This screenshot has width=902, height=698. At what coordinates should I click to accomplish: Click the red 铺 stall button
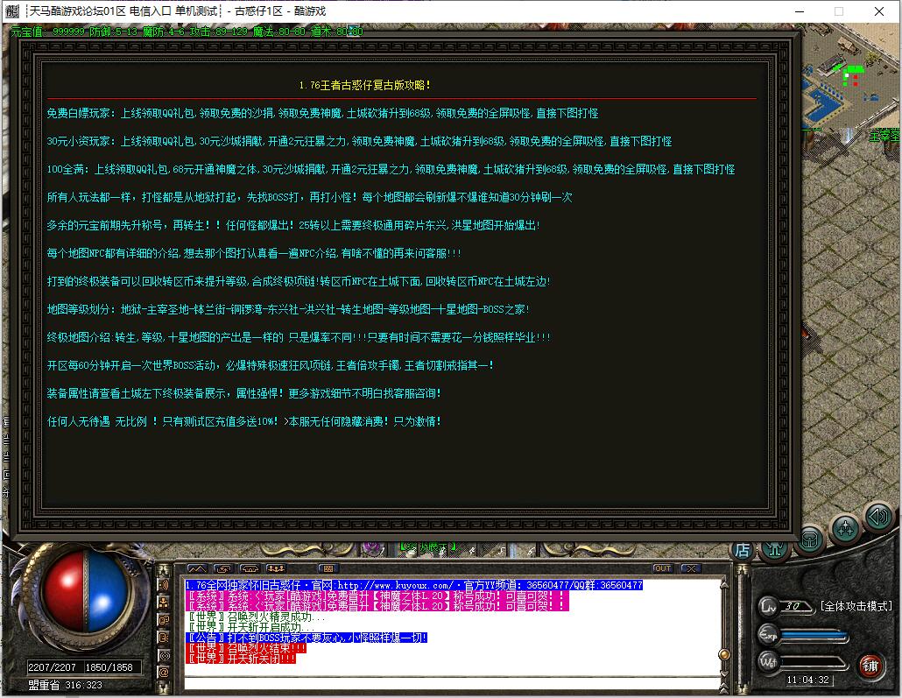tap(869, 665)
